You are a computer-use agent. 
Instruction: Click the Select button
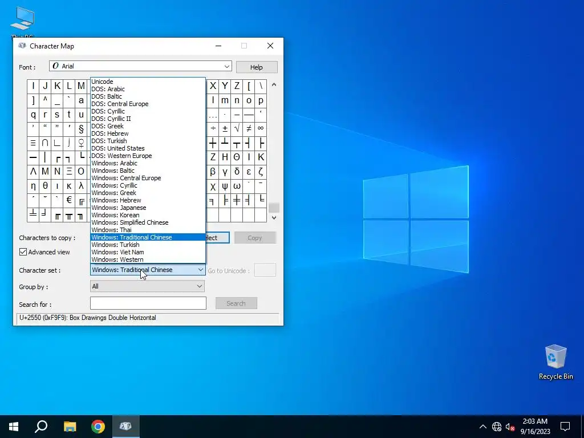217,238
